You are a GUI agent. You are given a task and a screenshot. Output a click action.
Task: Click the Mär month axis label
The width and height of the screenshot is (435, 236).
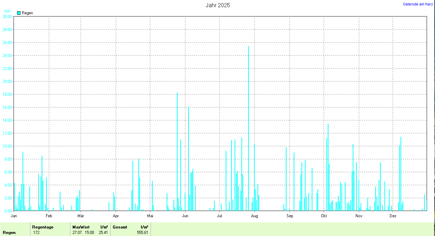click(81, 216)
